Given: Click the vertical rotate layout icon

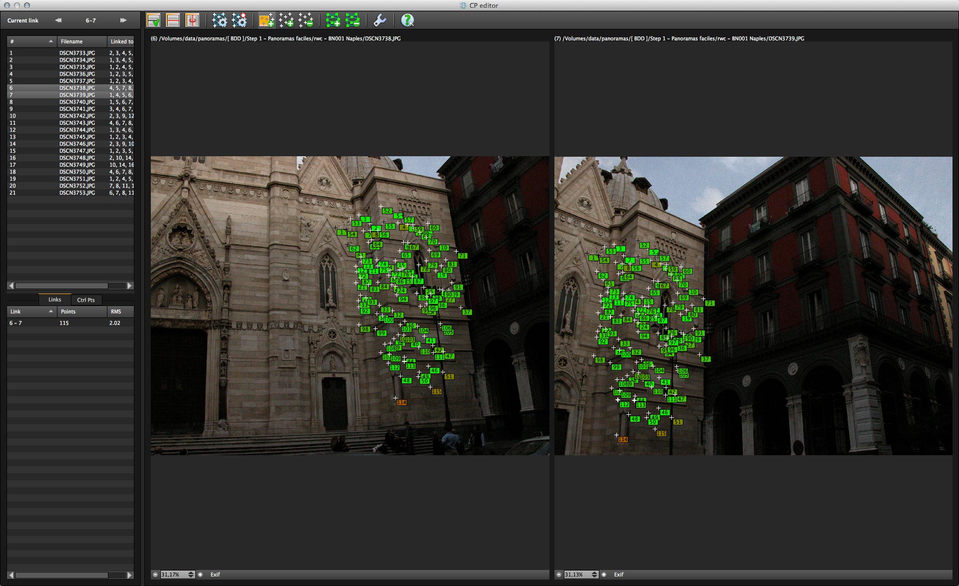Looking at the screenshot, I should (x=192, y=20).
